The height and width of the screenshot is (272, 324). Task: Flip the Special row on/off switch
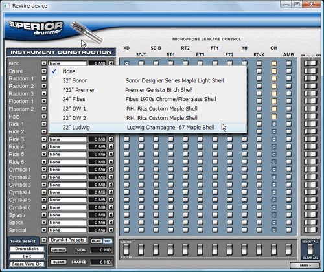(311, 230)
